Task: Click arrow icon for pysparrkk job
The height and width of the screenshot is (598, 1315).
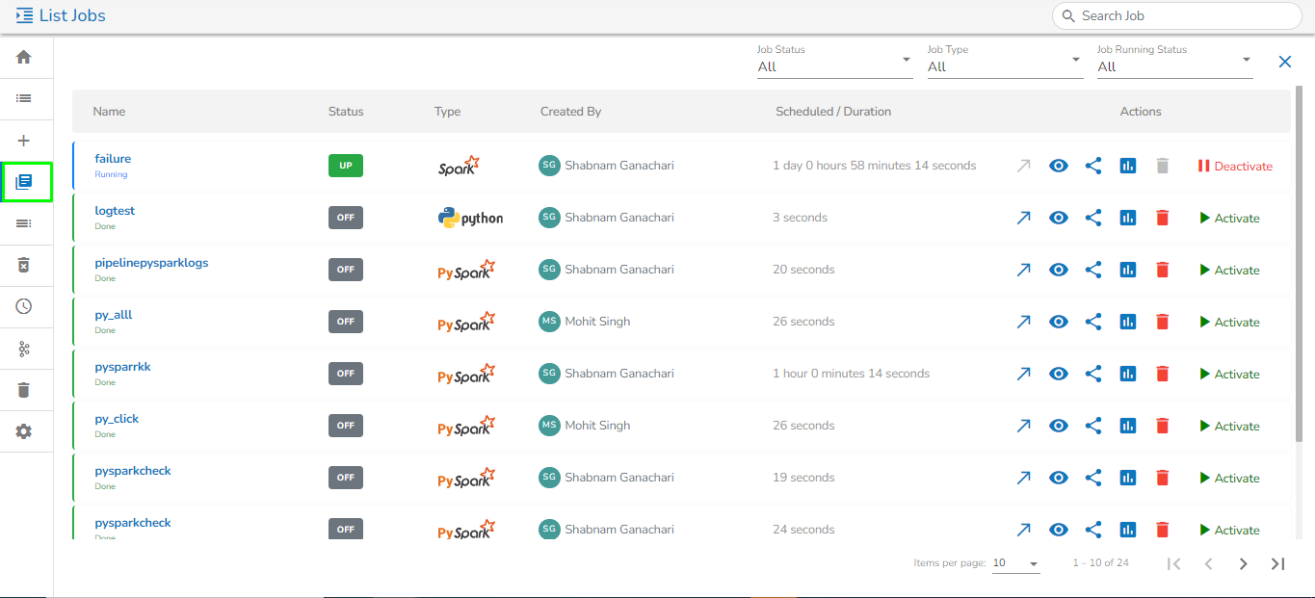Action: 1024,374
